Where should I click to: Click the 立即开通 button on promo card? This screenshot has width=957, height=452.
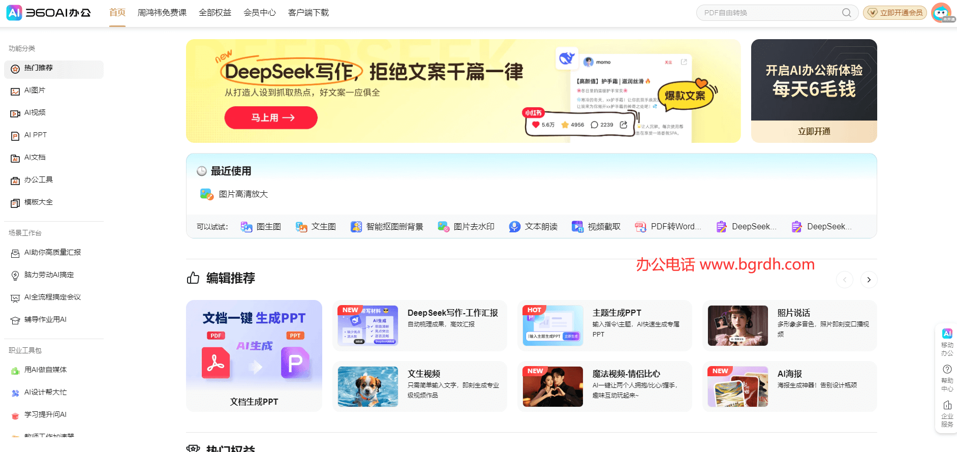tap(814, 131)
